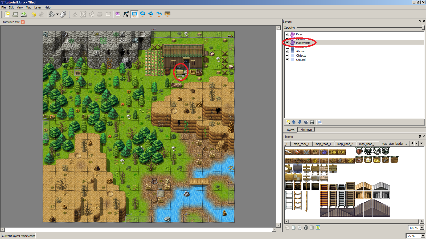Save the map with green arrow icon
This screenshot has height=239, width=426.
24,14
